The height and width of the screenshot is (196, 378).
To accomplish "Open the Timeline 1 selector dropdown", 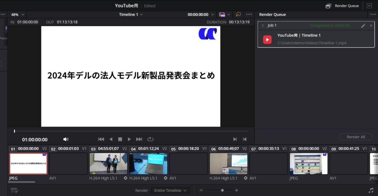I will (131, 14).
